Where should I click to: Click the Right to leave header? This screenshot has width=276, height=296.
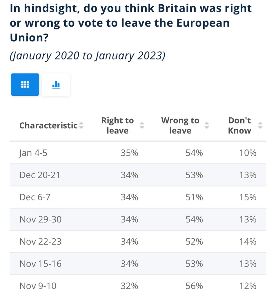tap(117, 125)
